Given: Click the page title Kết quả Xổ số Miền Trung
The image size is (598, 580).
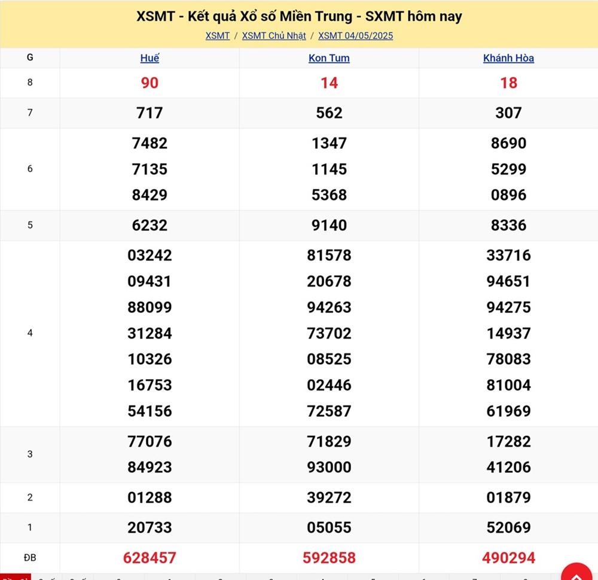Looking at the screenshot, I should (x=299, y=16).
